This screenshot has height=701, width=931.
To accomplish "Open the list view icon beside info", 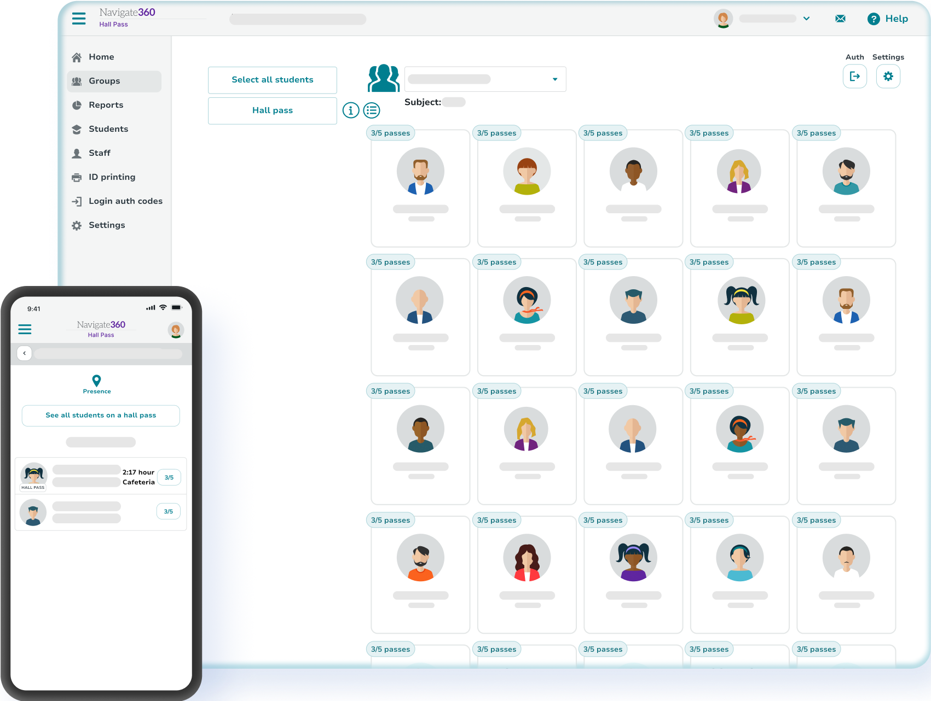I will coord(372,110).
